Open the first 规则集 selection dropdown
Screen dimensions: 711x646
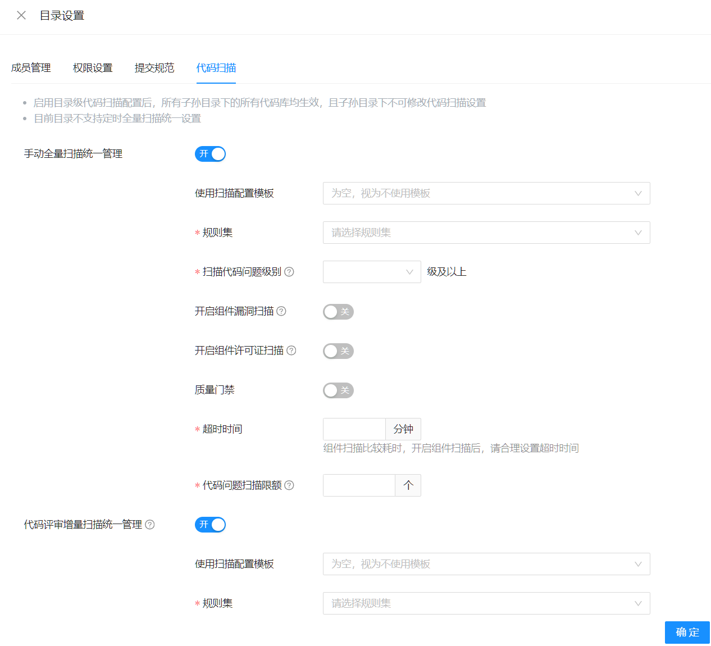coord(486,233)
